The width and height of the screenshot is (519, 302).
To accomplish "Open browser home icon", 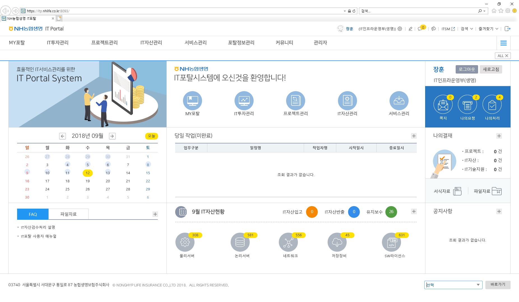I will click(x=494, y=11).
